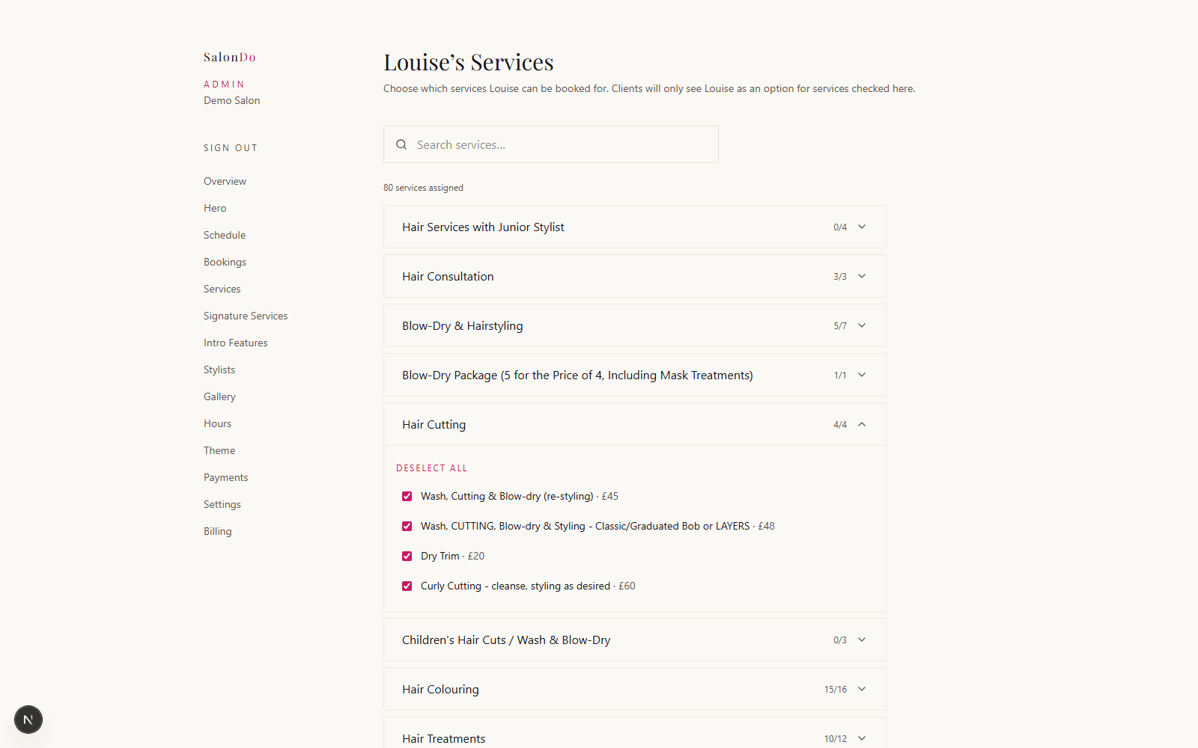Open the Theme page

tap(219, 450)
